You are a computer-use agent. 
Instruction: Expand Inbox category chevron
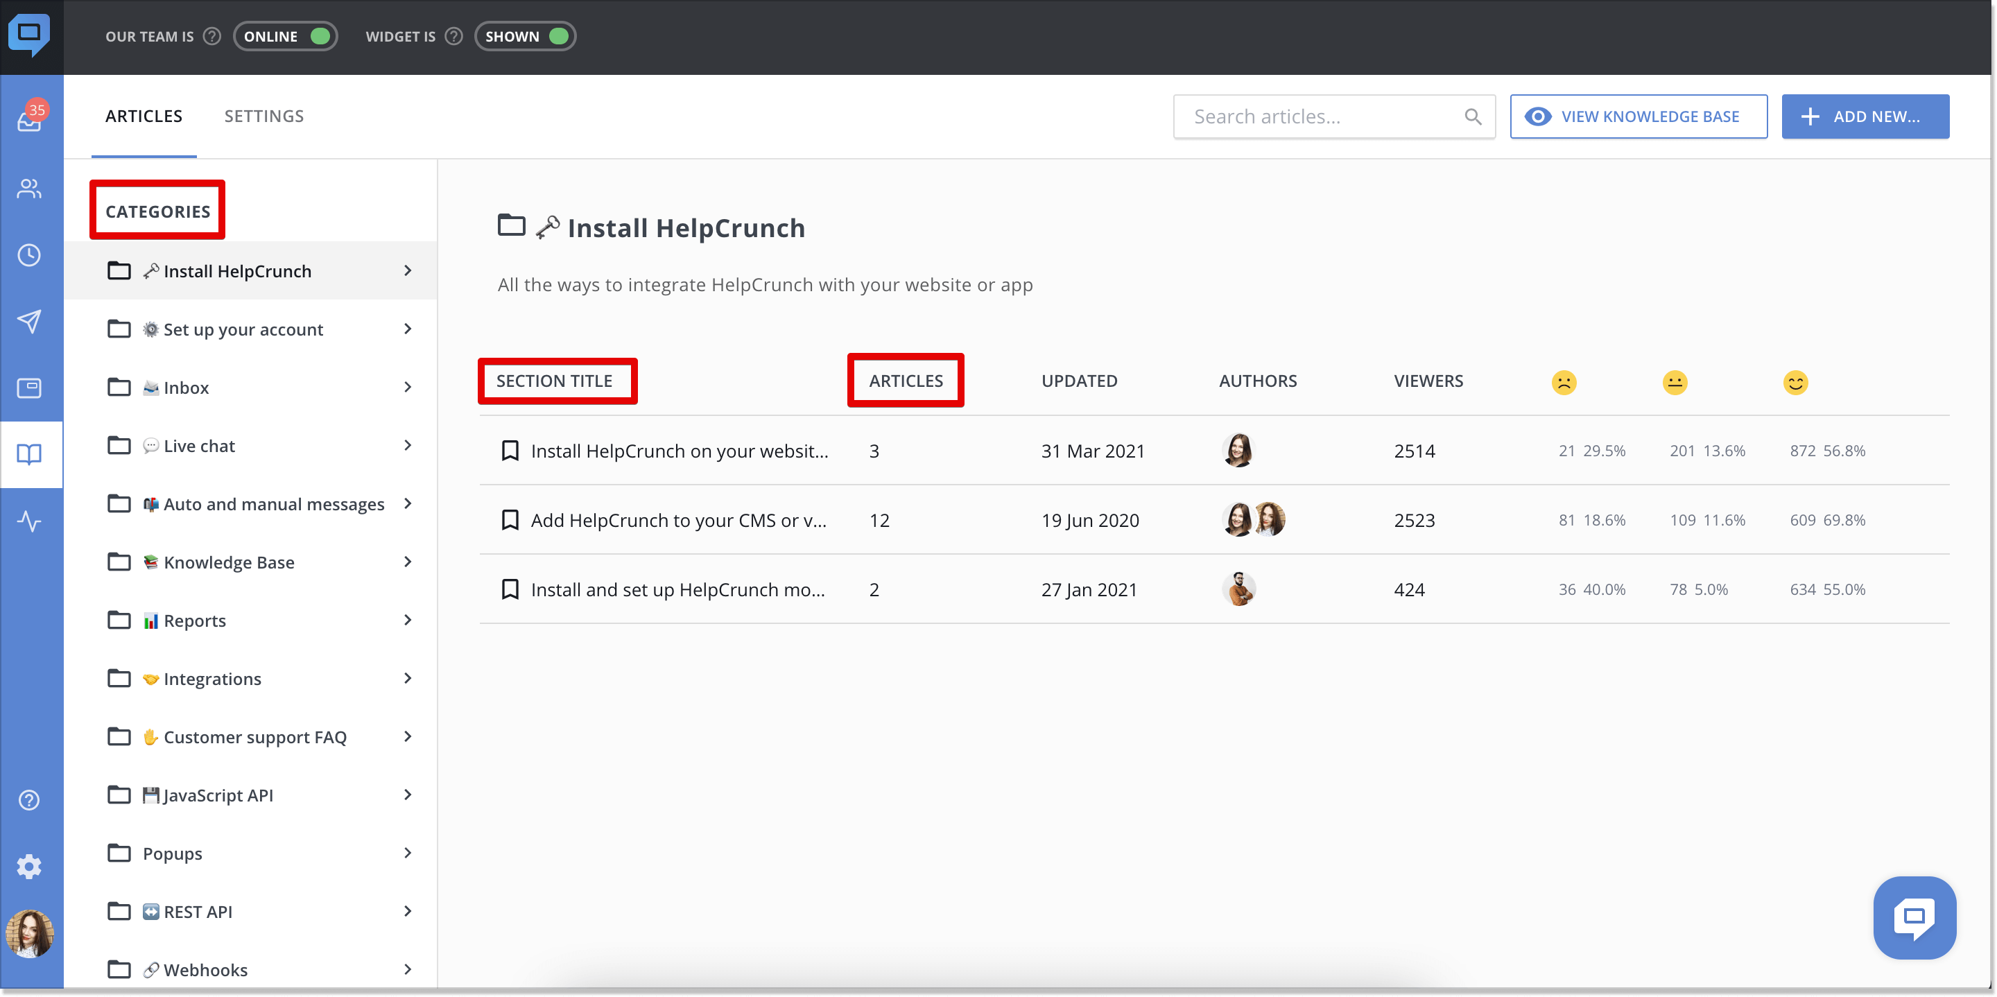[408, 387]
